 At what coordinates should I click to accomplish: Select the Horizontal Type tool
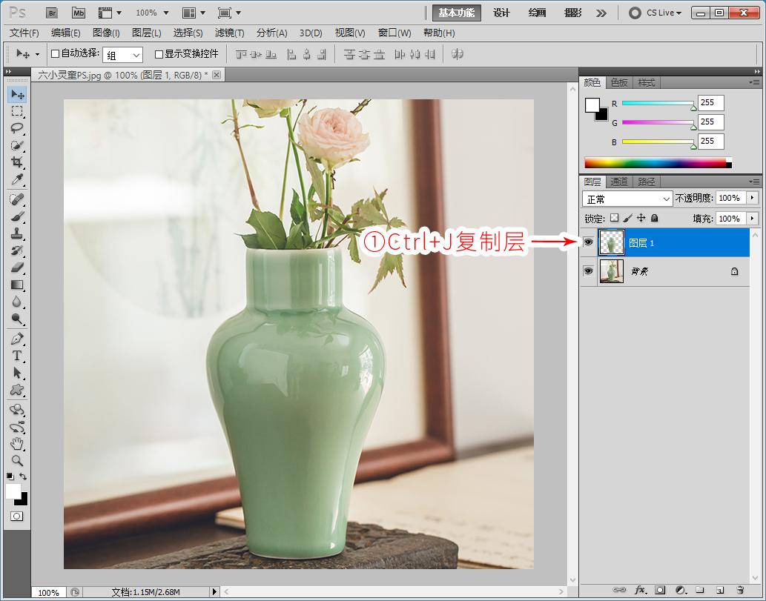17,356
